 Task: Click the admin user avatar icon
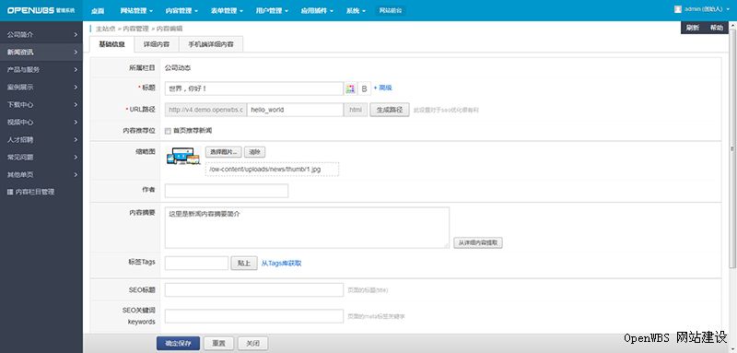click(x=678, y=9)
